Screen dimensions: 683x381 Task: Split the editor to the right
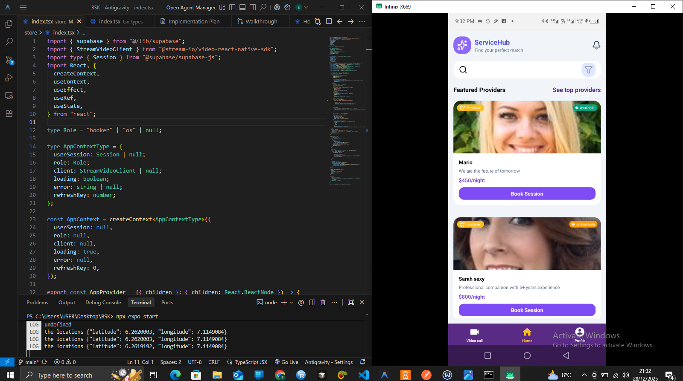pos(329,21)
